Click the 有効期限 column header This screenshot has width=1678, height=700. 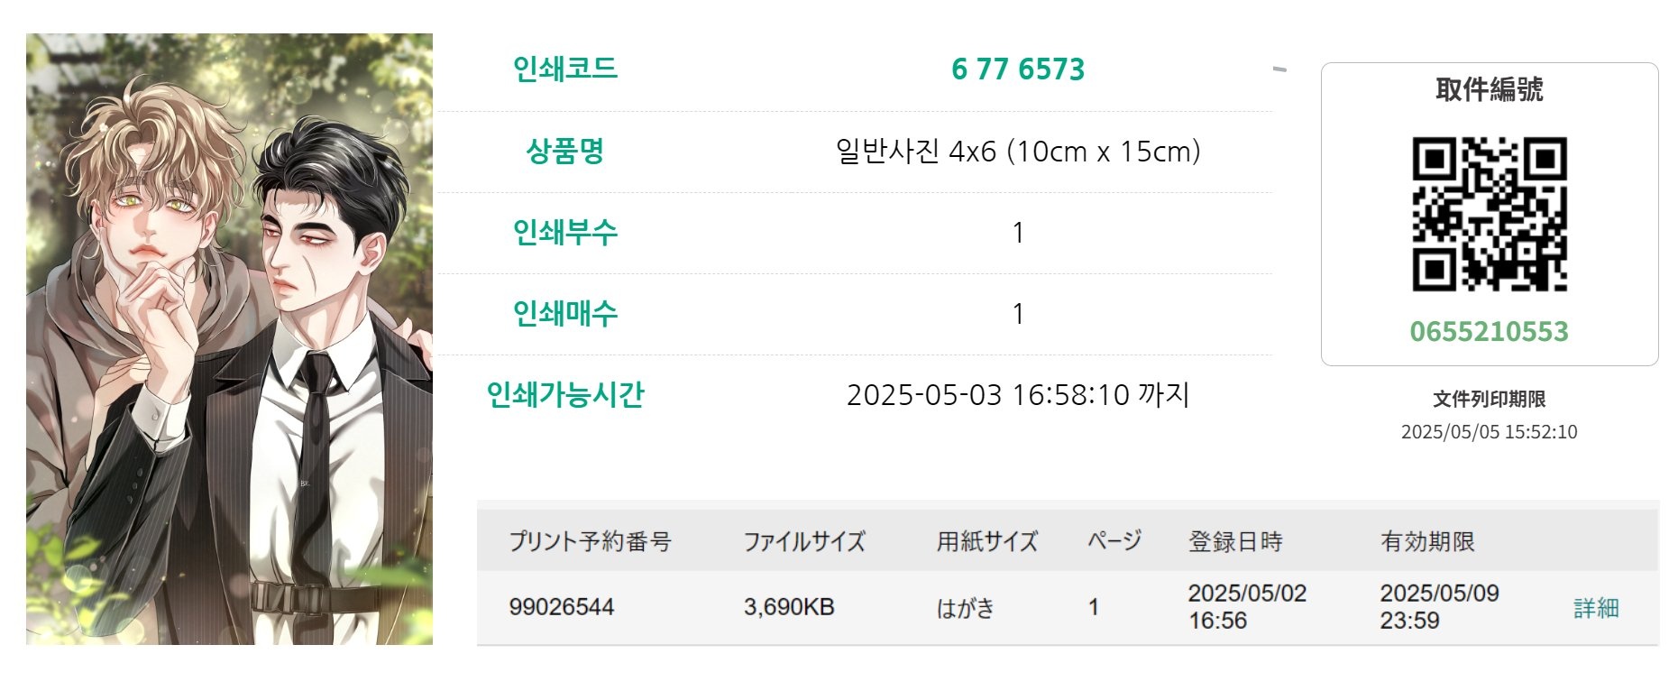pyautogui.click(x=1427, y=541)
